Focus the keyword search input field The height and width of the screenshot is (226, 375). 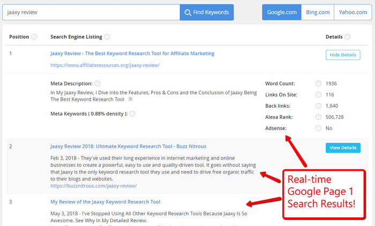click(91, 12)
